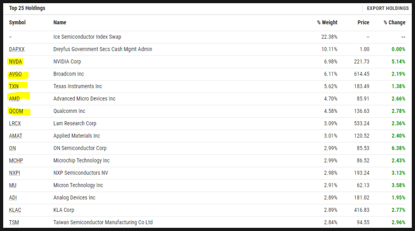The image size is (415, 231).
Task: Sort by the % Weight column header
Action: tap(327, 22)
